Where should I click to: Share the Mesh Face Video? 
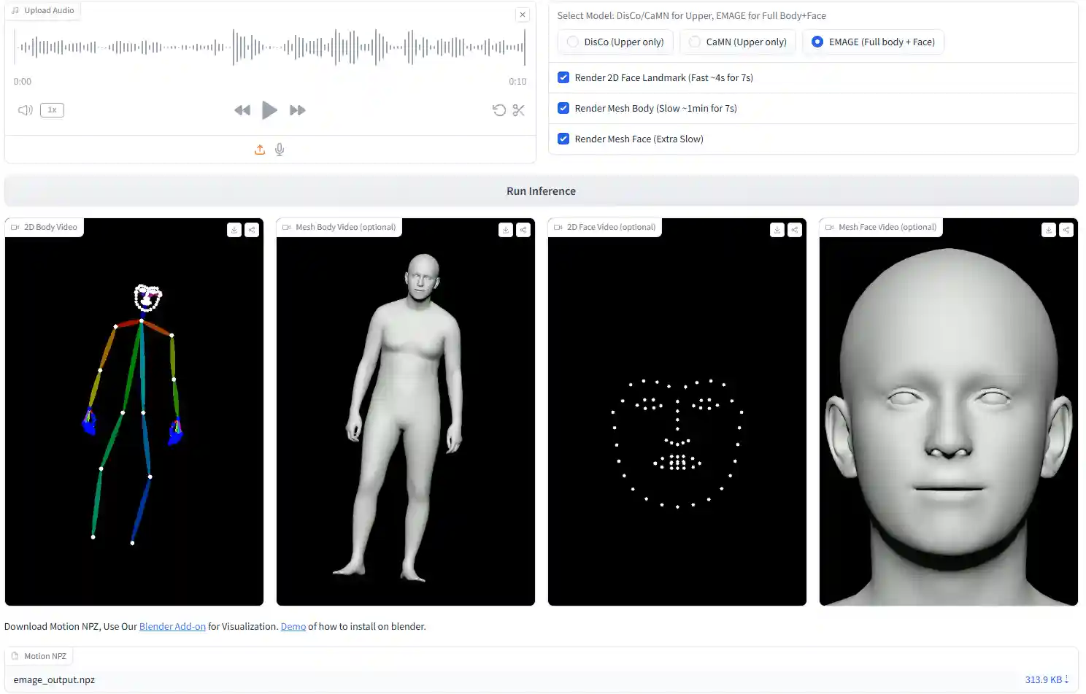click(1066, 230)
